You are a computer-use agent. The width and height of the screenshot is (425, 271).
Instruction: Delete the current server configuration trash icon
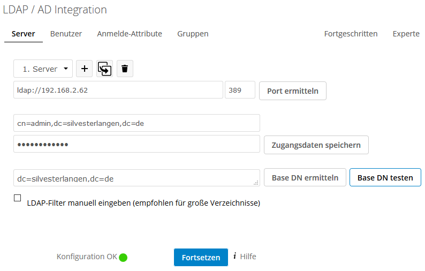[x=125, y=69]
